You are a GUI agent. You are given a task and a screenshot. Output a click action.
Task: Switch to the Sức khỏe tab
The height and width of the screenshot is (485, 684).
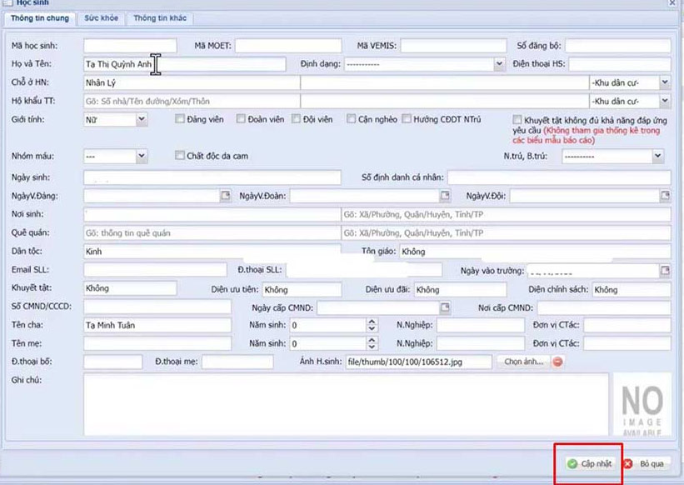click(x=101, y=17)
